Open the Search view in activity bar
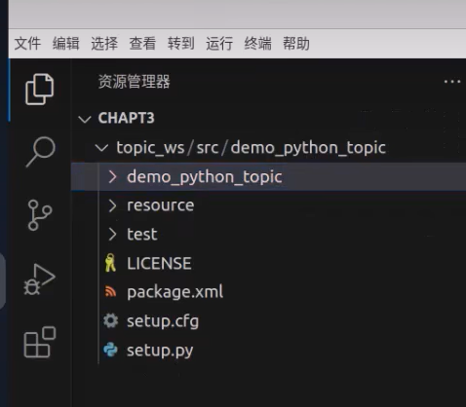Viewport: 466px width, 407px height. (40, 152)
